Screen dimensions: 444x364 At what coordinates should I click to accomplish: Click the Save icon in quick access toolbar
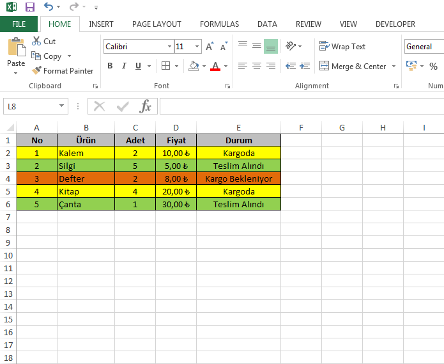click(29, 7)
